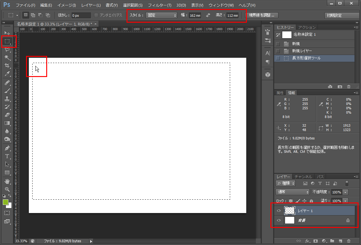Select the Move tool
This screenshot has height=245, width=361.
tap(7, 33)
